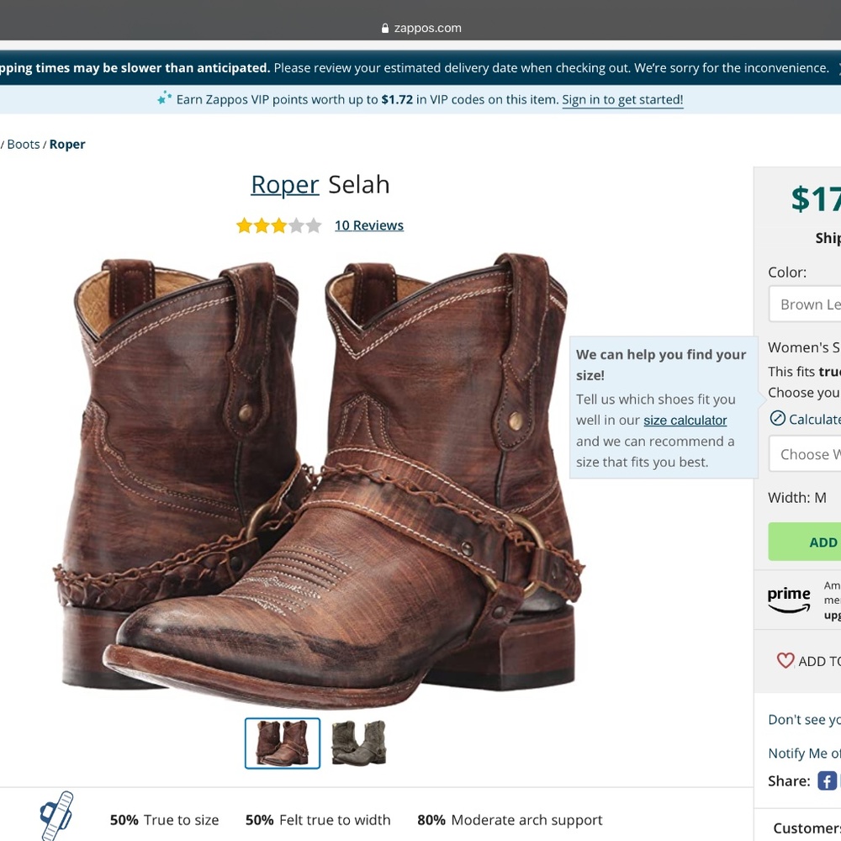841x841 pixels.
Task: Click the Calculate size compass icon
Action: pos(780,419)
